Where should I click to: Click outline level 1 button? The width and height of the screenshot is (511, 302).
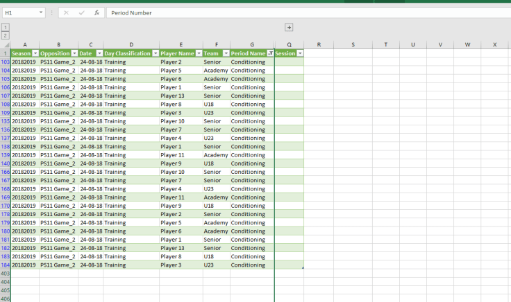[x=6, y=27]
